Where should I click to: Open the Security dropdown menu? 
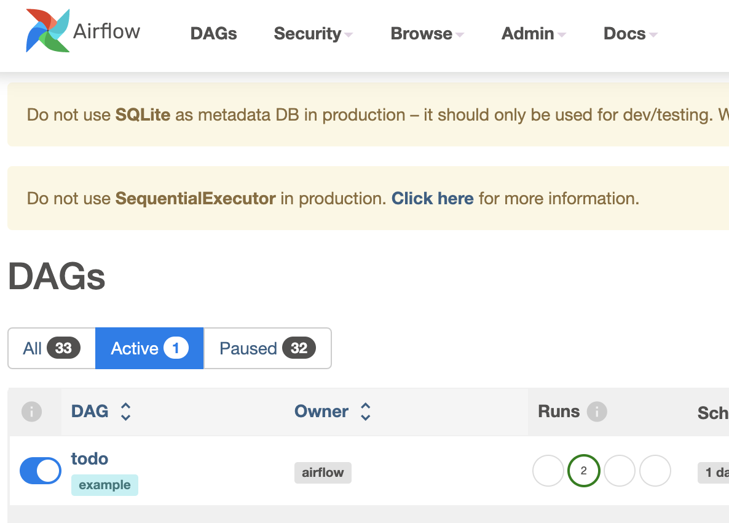click(313, 34)
